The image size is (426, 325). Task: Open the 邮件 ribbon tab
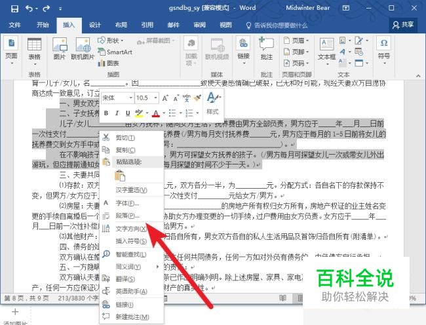(x=173, y=25)
